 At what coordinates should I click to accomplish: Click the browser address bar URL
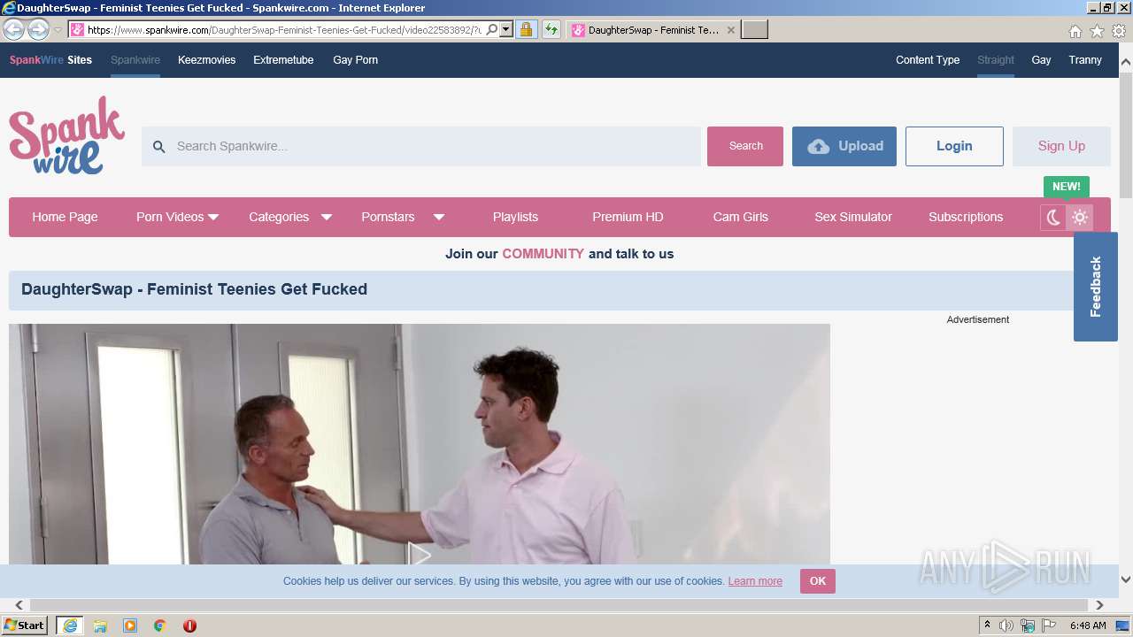pyautogui.click(x=285, y=30)
